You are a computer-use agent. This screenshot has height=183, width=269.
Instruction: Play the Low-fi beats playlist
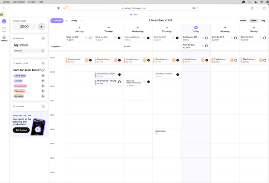coord(43,75)
